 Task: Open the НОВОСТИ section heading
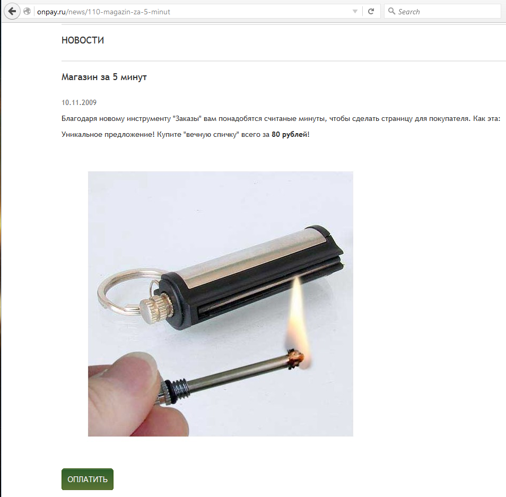83,40
